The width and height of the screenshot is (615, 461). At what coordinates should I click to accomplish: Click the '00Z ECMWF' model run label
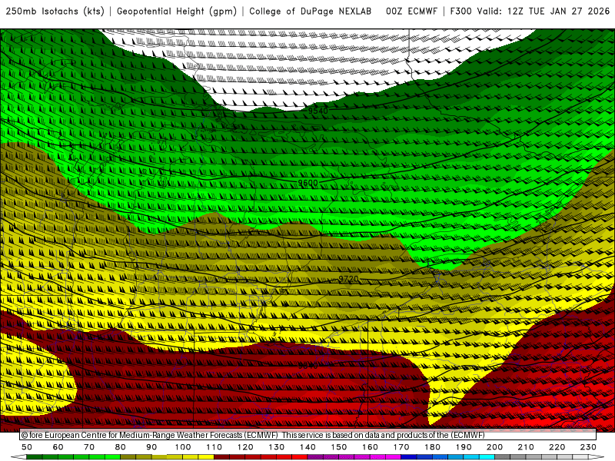pyautogui.click(x=411, y=11)
